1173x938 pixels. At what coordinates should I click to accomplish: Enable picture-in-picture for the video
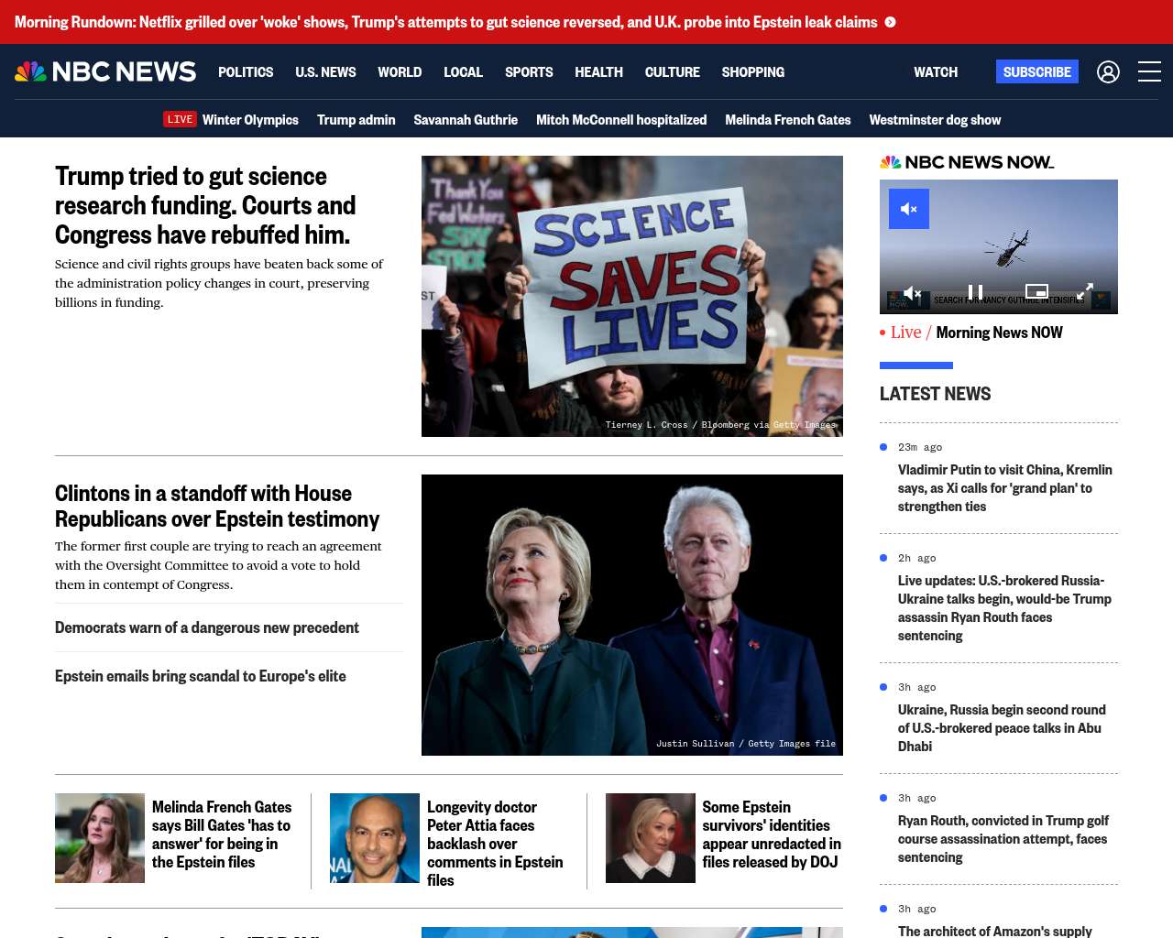(x=1036, y=293)
